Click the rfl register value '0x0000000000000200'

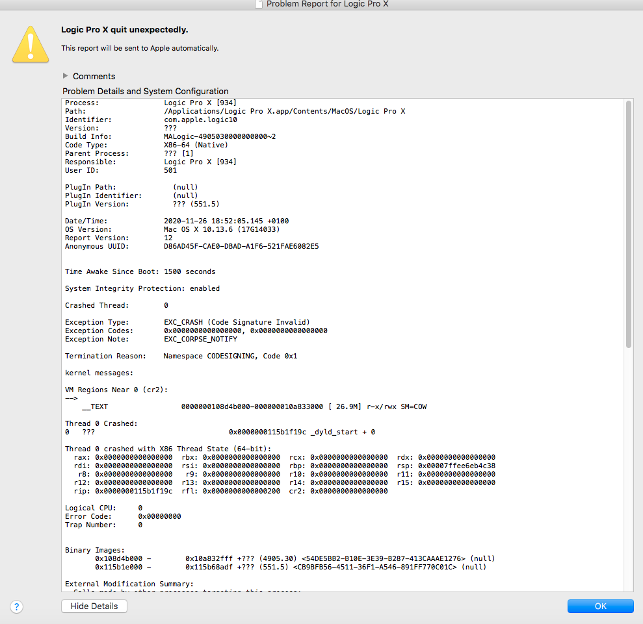point(241,491)
